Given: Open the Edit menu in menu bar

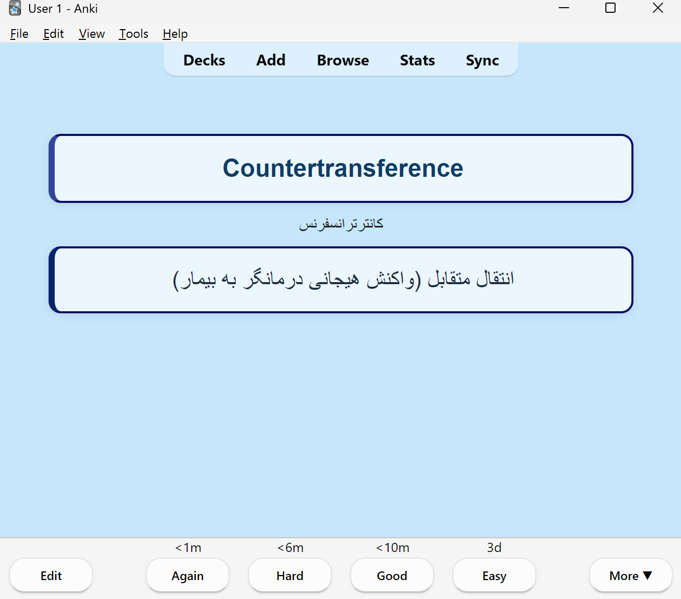Looking at the screenshot, I should pos(54,34).
